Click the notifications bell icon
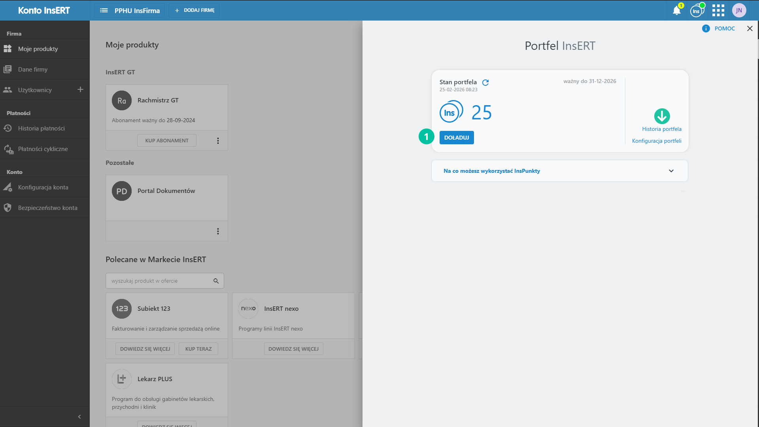The height and width of the screenshot is (427, 759). tap(676, 11)
